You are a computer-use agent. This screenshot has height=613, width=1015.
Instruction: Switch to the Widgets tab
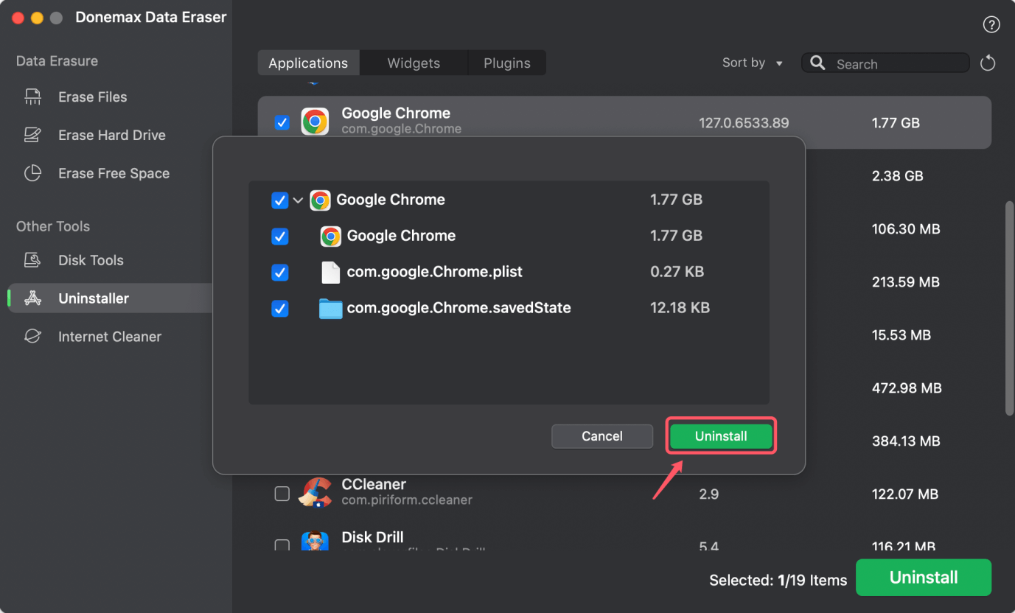pyautogui.click(x=414, y=63)
